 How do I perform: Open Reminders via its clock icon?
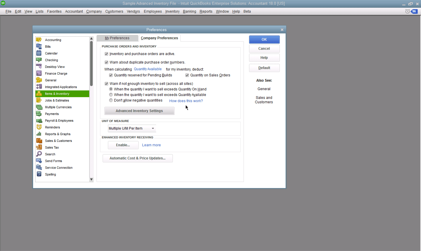pyautogui.click(x=39, y=127)
